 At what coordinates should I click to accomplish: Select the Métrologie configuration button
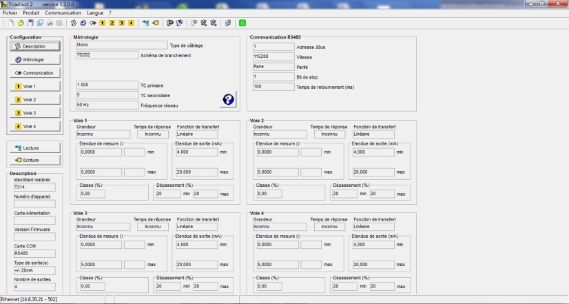pos(35,59)
